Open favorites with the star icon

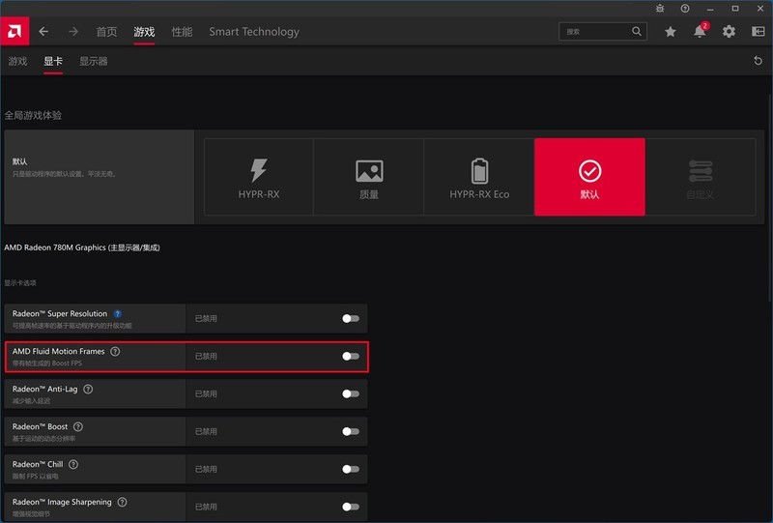(x=670, y=32)
